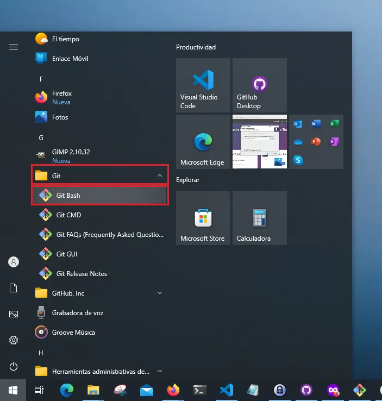Open OneDrive in the Office tile group
The image size is (382, 401).
click(x=298, y=142)
